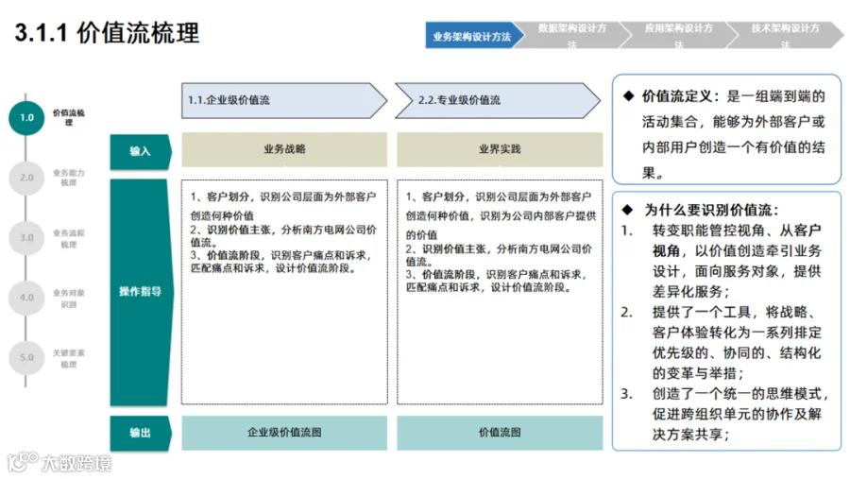Click the enterprise-level guidance text box
This screenshot has width=850, height=479.
point(284,292)
